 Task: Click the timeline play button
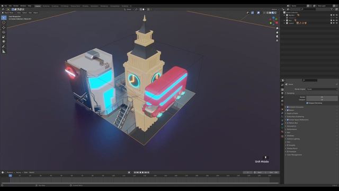point(142,172)
